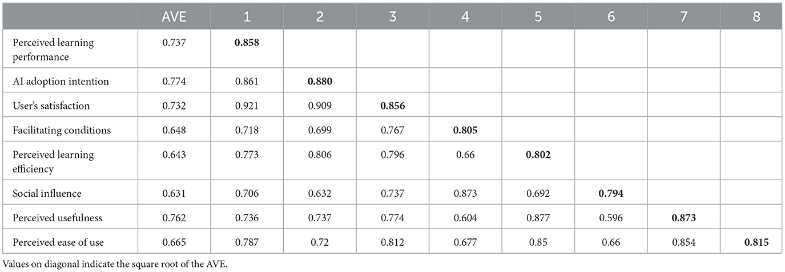Image resolution: width=785 pixels, height=272 pixels.
Task: Select column header 1
Action: coord(247,17)
